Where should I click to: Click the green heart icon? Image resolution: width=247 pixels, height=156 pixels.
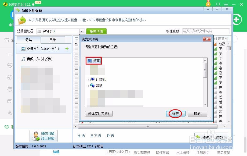tap(7, 127)
